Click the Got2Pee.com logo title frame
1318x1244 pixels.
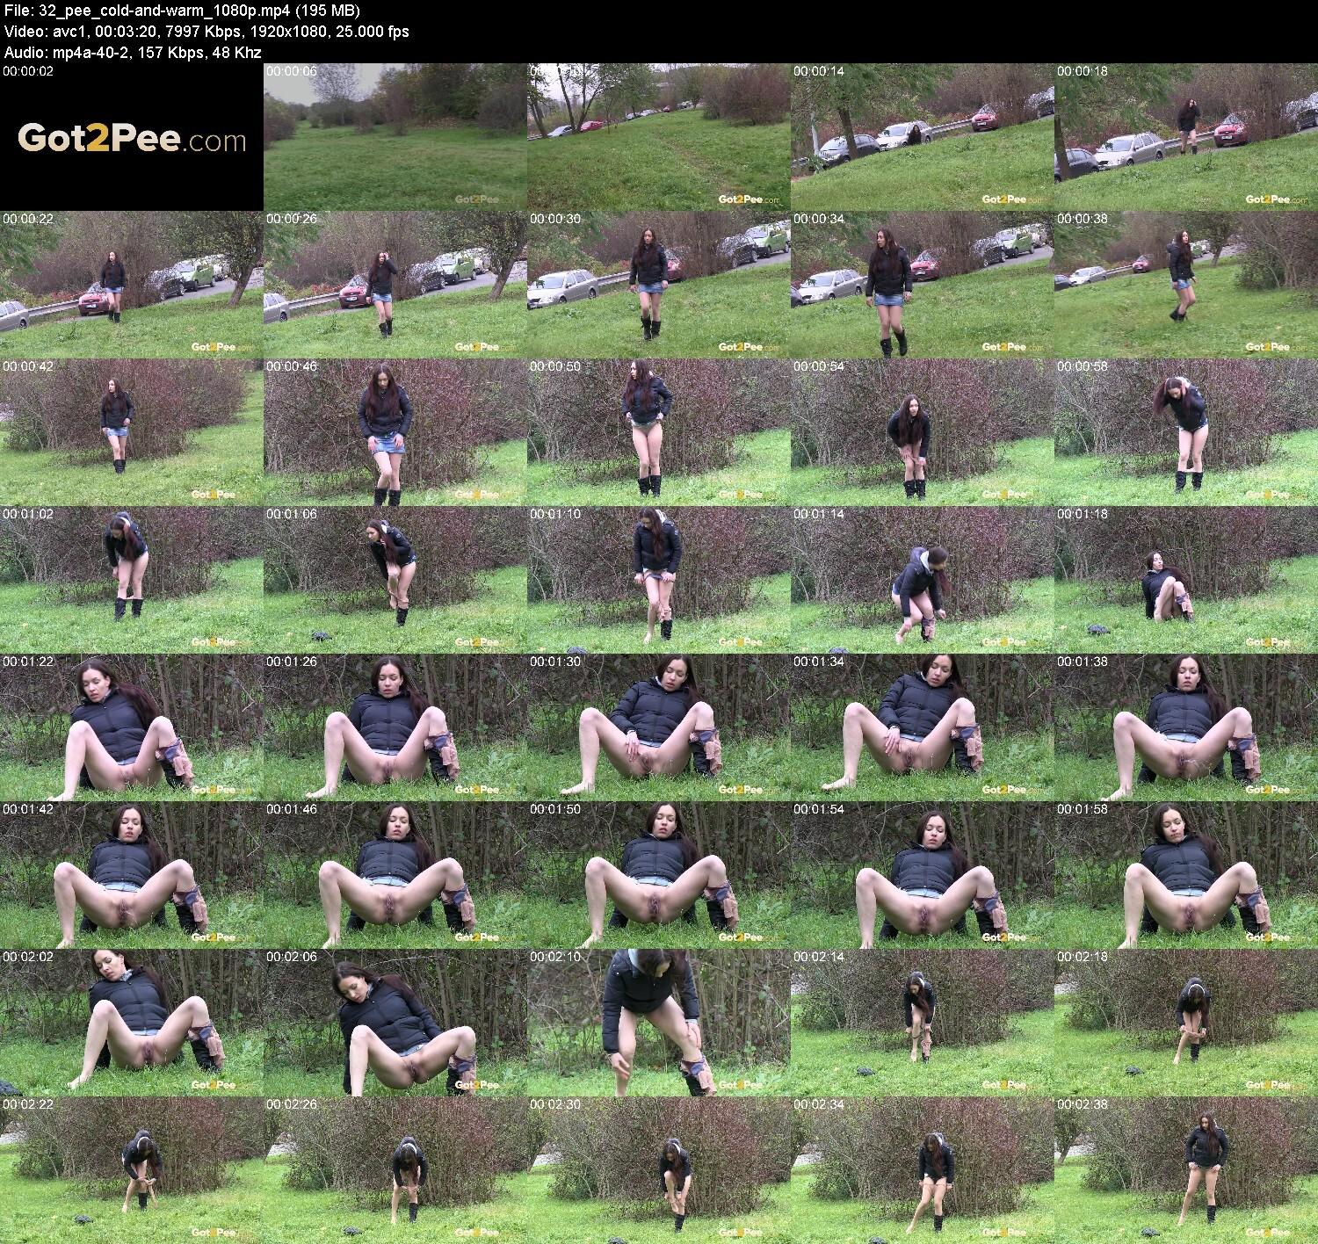point(132,138)
